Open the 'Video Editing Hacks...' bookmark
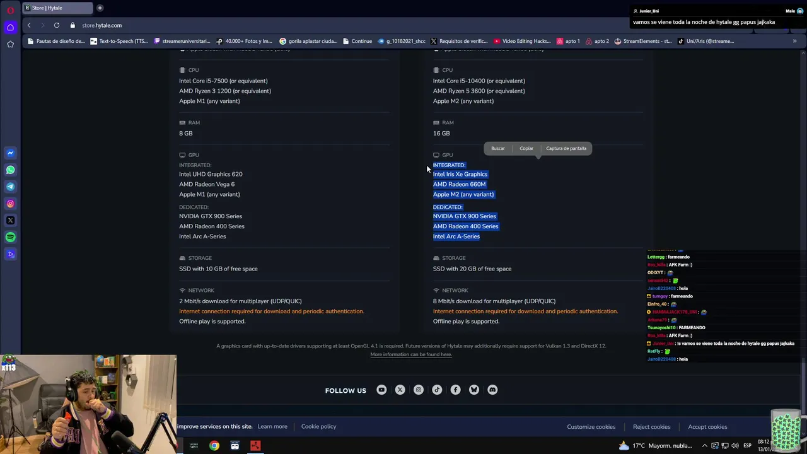The image size is (807, 454). tap(523, 41)
